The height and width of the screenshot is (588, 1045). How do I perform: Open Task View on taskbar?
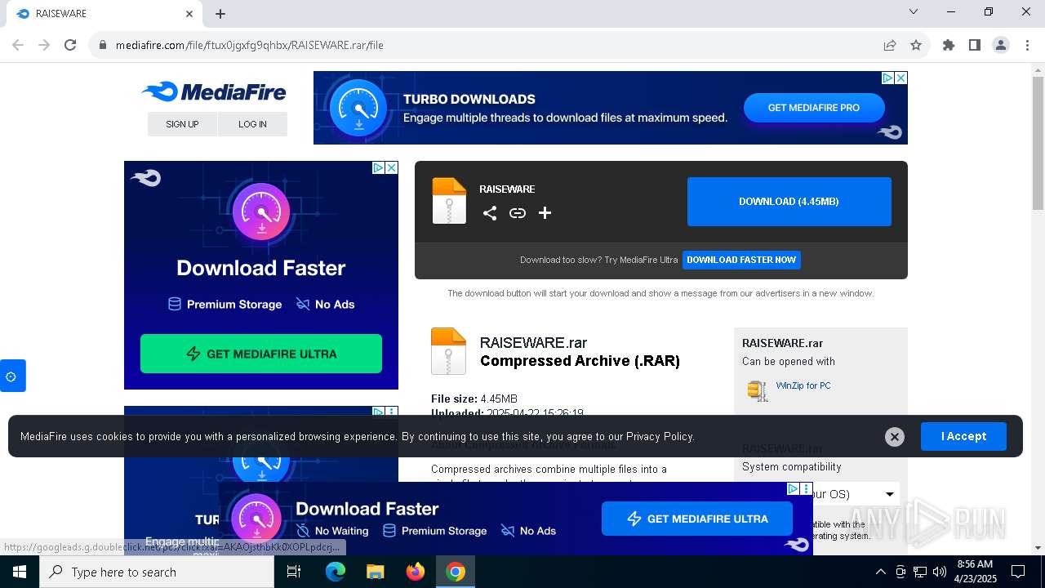(x=294, y=572)
